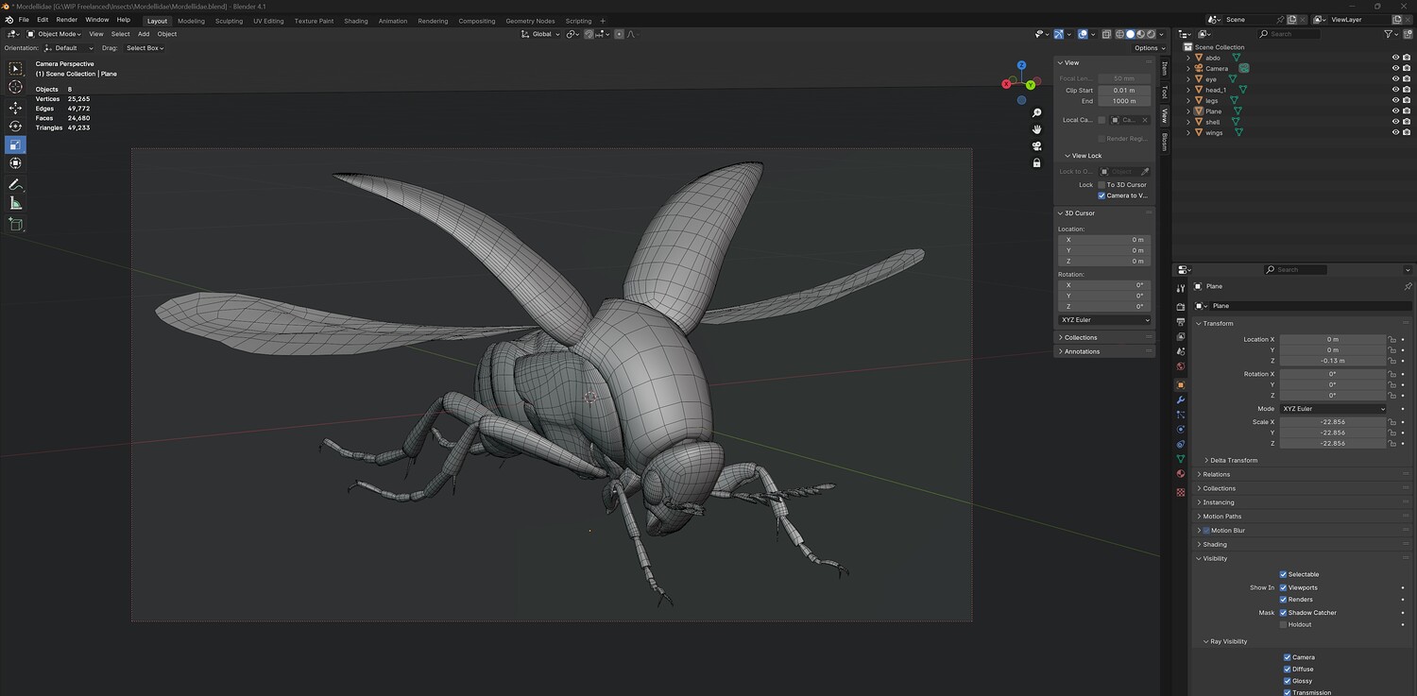Switch to the World properties tab
This screenshot has width=1417, height=696.
tap(1180, 366)
